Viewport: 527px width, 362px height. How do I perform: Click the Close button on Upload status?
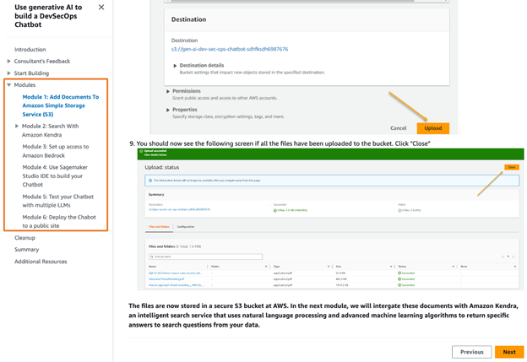[512, 167]
